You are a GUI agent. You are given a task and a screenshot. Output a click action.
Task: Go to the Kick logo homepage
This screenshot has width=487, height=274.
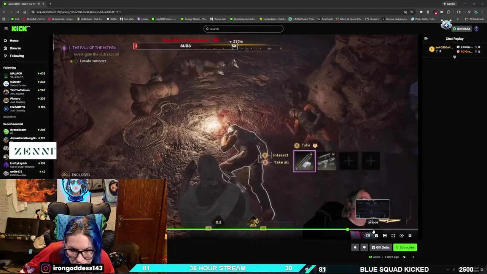click(21, 29)
